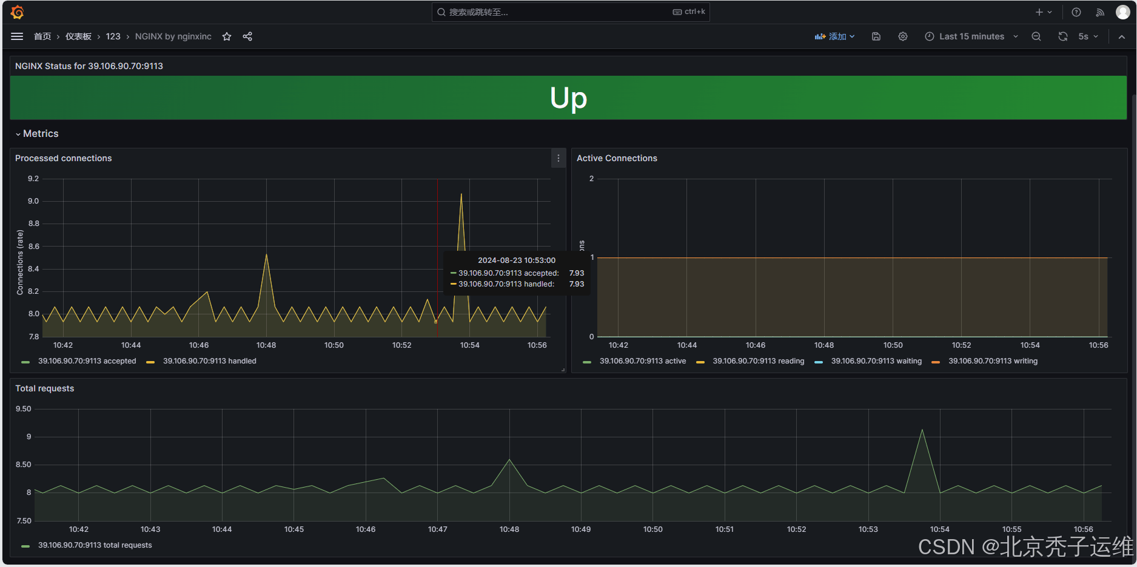Refresh the dashboard data
This screenshot has height=567, width=1137.
pyautogui.click(x=1062, y=36)
